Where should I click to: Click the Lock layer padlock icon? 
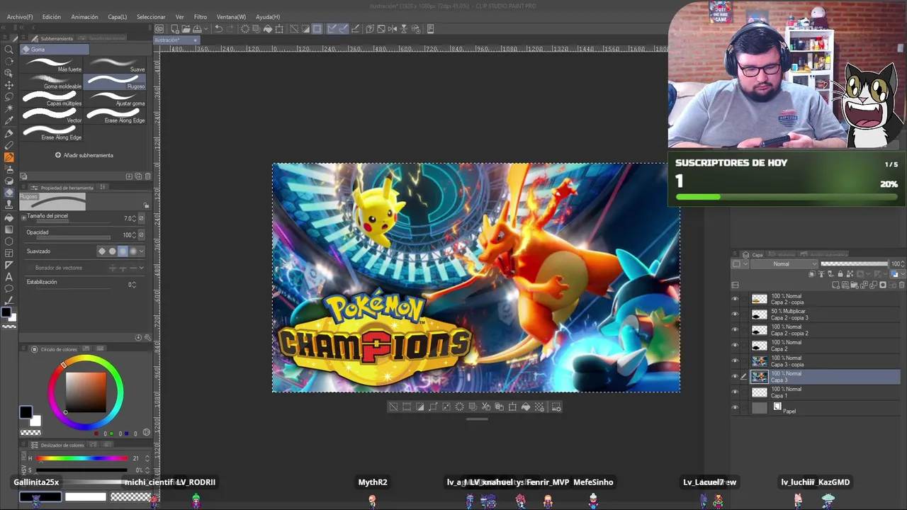[840, 273]
